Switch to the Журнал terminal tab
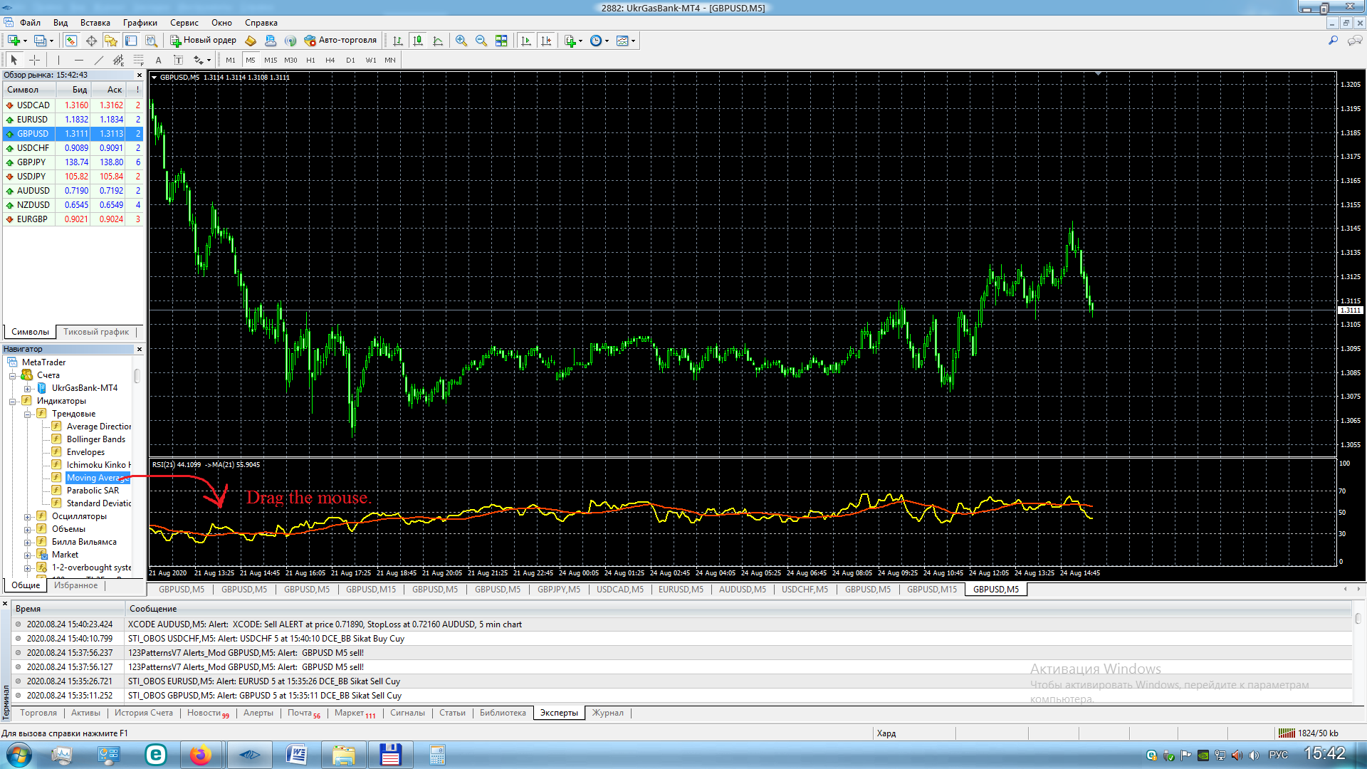Screen dimensions: 1367x769 click(607, 713)
